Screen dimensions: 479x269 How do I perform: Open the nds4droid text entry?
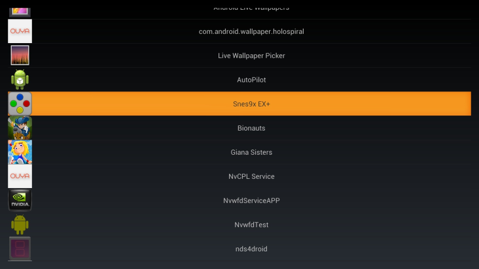point(251,249)
